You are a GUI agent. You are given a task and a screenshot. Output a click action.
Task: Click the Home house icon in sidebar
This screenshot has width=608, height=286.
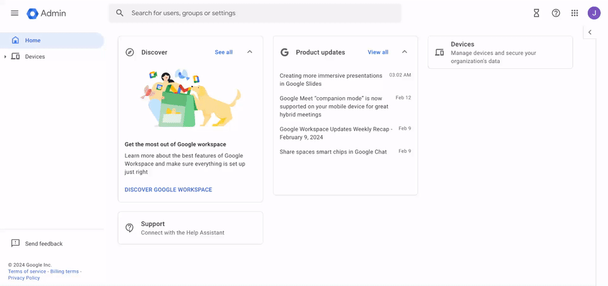[x=15, y=40]
